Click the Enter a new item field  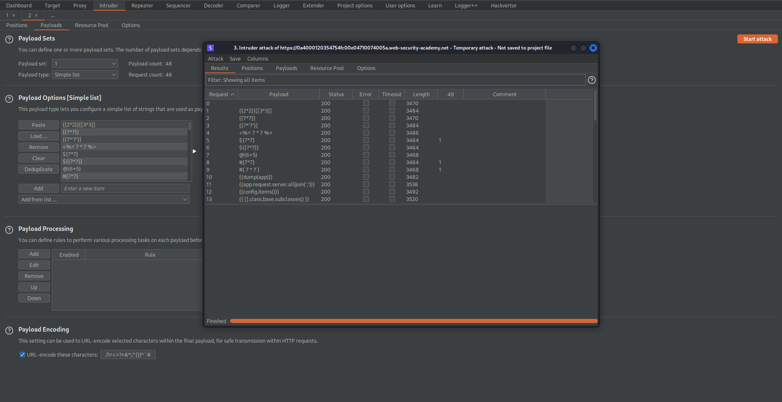coord(125,188)
